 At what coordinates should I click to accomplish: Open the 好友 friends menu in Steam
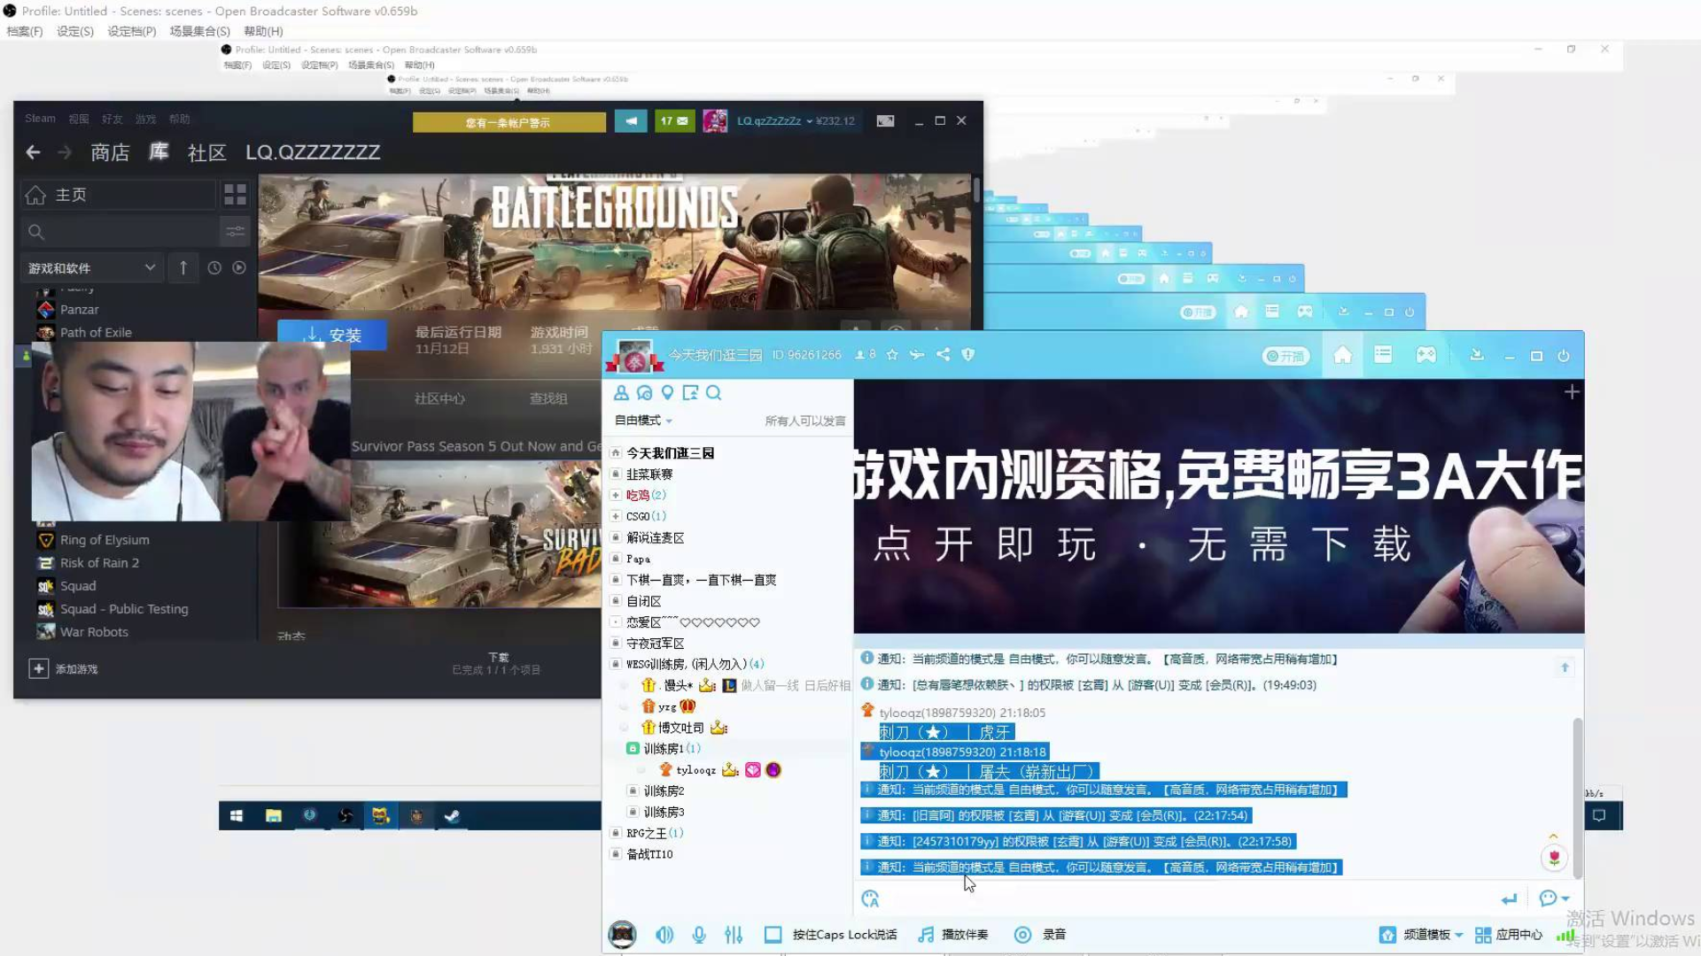pos(113,119)
